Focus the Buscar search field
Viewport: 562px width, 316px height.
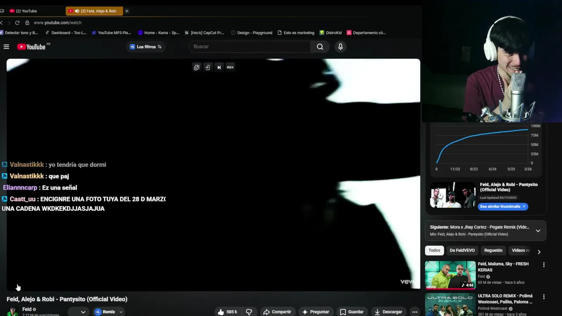point(250,47)
